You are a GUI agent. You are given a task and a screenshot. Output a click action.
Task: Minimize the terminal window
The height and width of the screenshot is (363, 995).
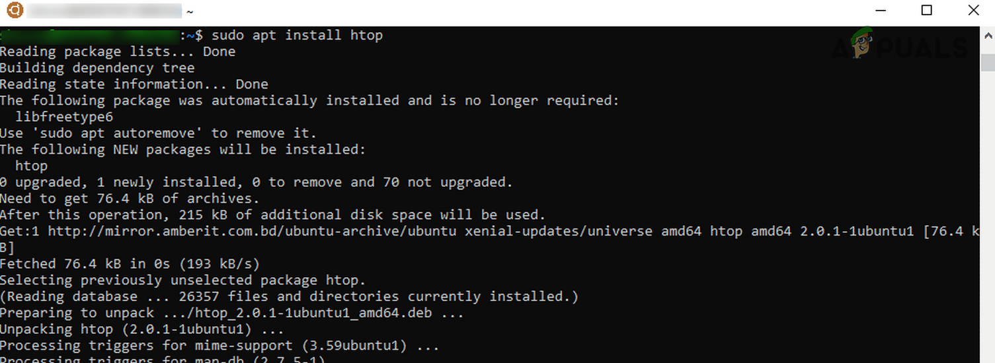click(881, 11)
